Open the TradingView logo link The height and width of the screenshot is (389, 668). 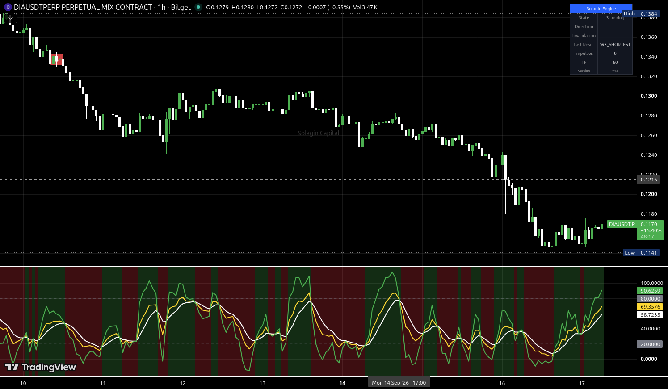(x=41, y=367)
